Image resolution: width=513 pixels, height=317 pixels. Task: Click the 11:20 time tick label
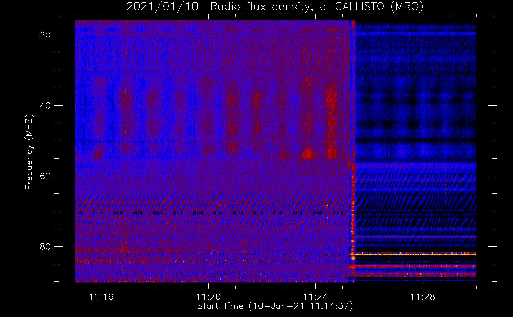(208, 297)
